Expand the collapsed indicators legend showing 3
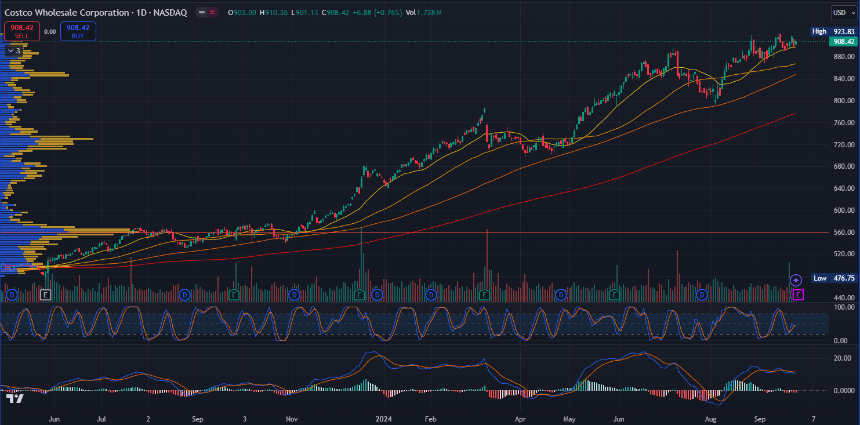 [14, 51]
